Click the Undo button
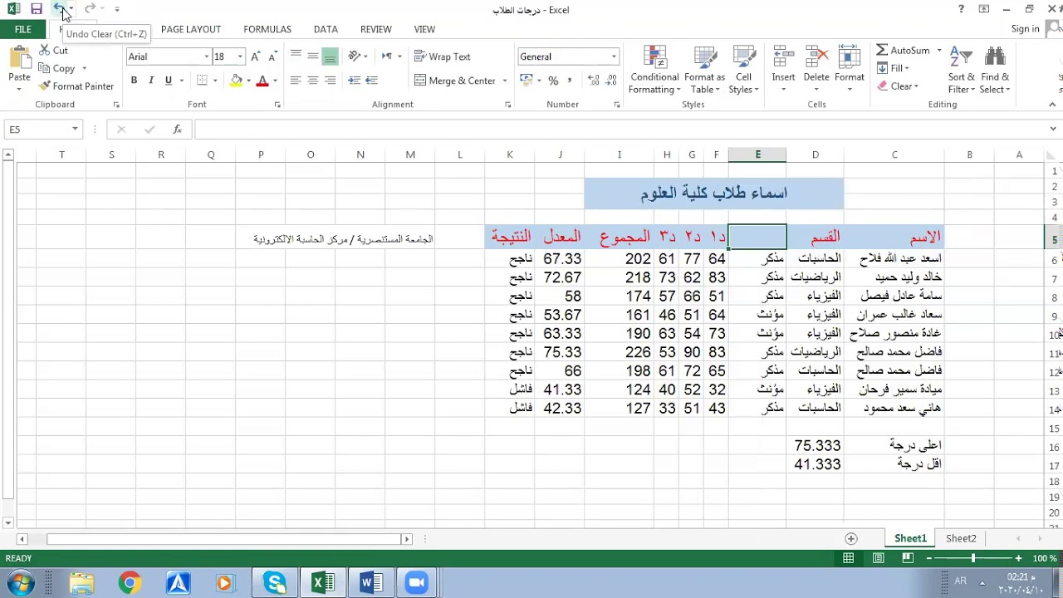The image size is (1063, 598). 59,8
